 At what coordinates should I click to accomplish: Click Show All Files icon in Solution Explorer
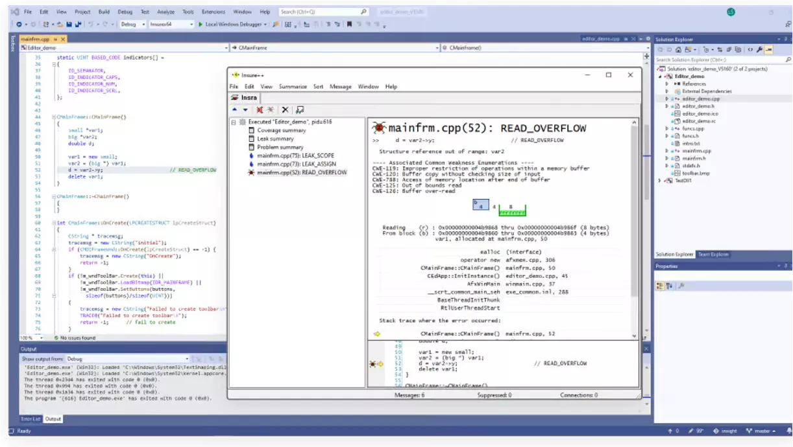tap(738, 50)
